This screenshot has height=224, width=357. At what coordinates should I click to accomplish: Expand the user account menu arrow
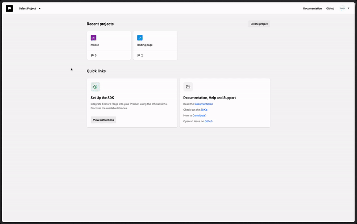click(x=349, y=8)
